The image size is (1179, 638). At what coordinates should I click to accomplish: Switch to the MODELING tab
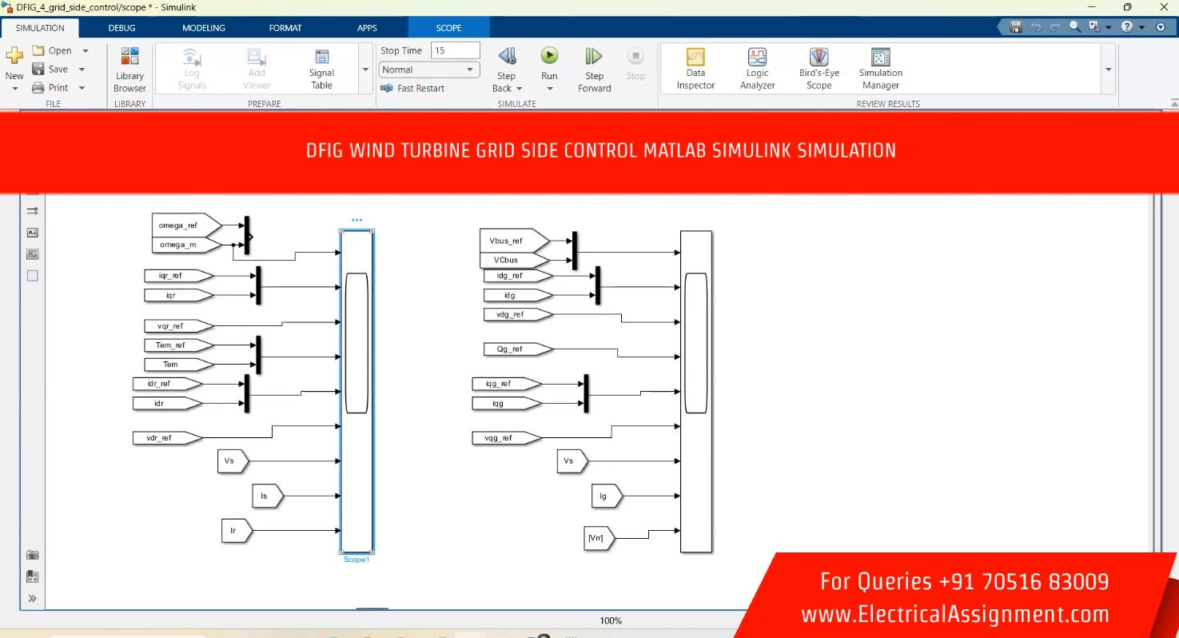point(204,28)
